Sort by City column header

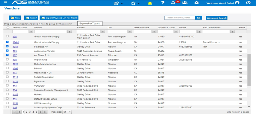(110, 27)
